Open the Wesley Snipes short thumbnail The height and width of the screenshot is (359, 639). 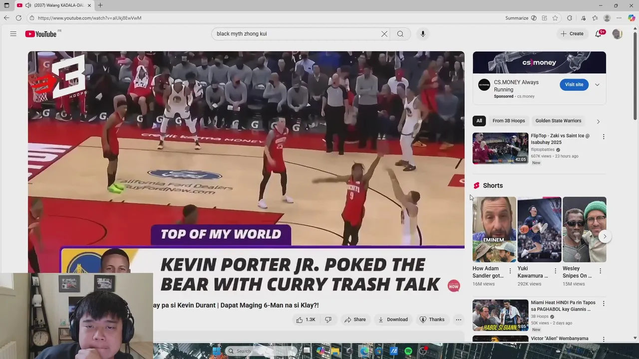585,229
